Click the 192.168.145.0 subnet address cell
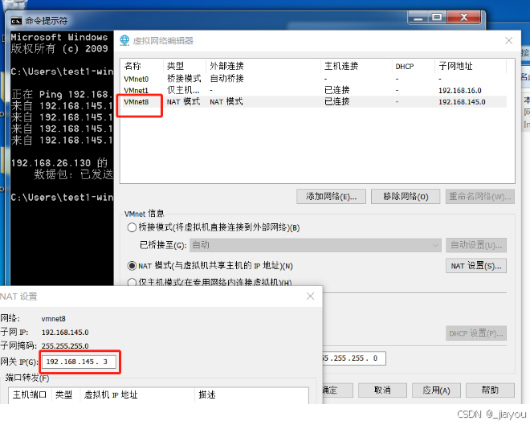 click(x=462, y=102)
